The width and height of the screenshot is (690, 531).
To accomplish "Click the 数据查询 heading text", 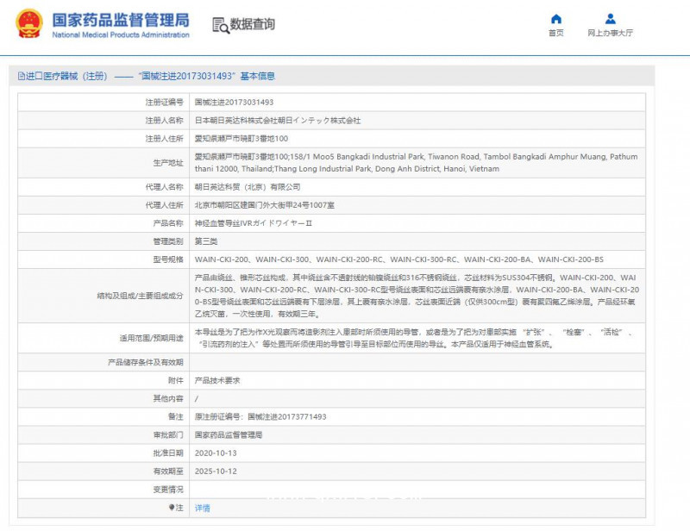I will tap(253, 24).
